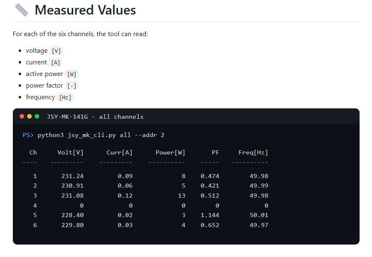Screen dimensions: 372x257
Task: Click the Volt[V] column header
Action: tap(70, 152)
